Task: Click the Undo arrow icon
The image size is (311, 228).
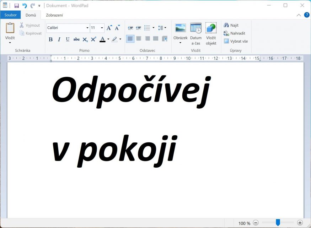Action: [25, 6]
